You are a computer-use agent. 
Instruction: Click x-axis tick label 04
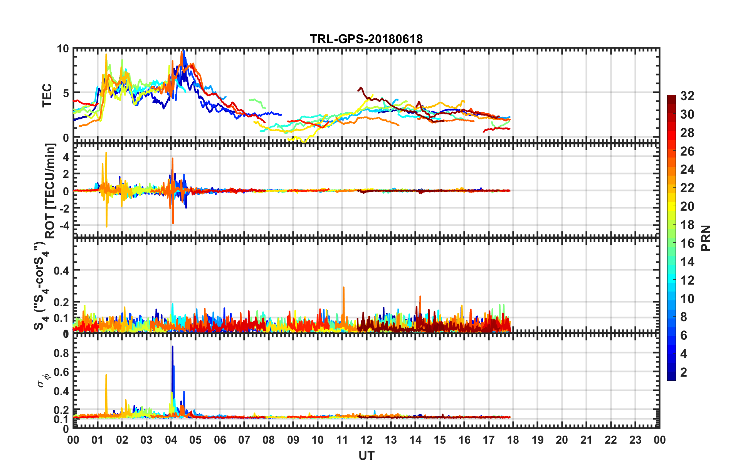(171, 440)
